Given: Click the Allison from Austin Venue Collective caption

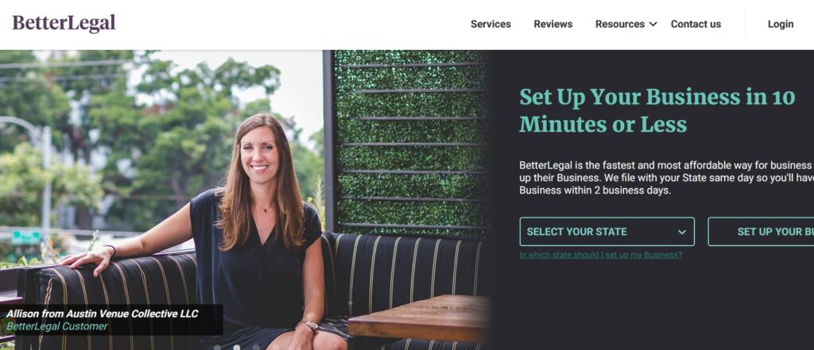Looking at the screenshot, I should coord(103,313).
